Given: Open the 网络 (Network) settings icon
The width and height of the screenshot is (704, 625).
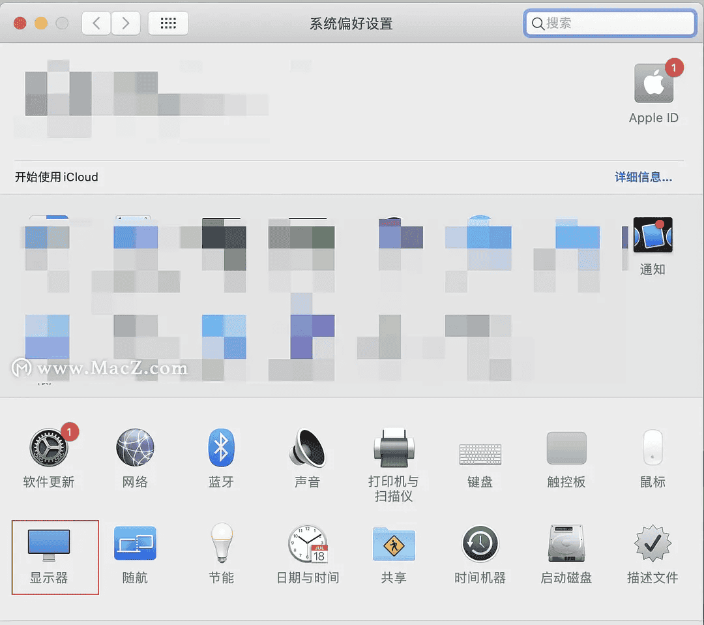Looking at the screenshot, I should (135, 448).
